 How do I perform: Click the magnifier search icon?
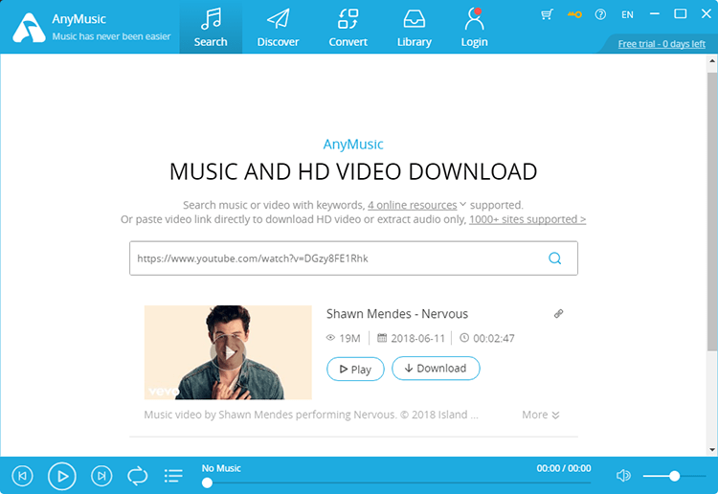click(554, 258)
